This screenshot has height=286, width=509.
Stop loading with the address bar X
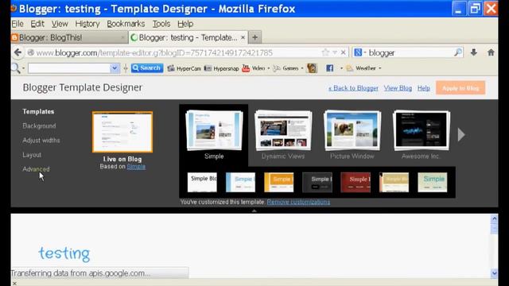[x=343, y=52]
